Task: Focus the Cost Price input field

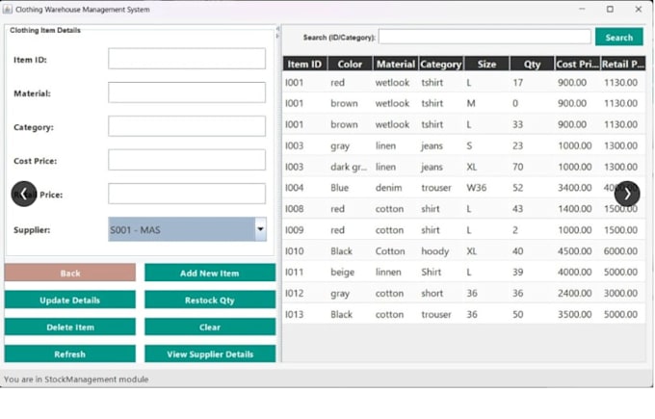Action: [187, 160]
